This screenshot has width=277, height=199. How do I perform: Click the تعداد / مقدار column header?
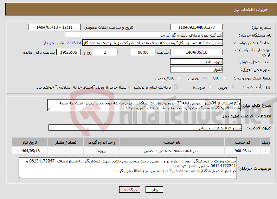[x=66, y=142]
